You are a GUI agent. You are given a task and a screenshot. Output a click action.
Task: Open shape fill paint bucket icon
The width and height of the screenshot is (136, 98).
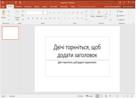(110, 11)
